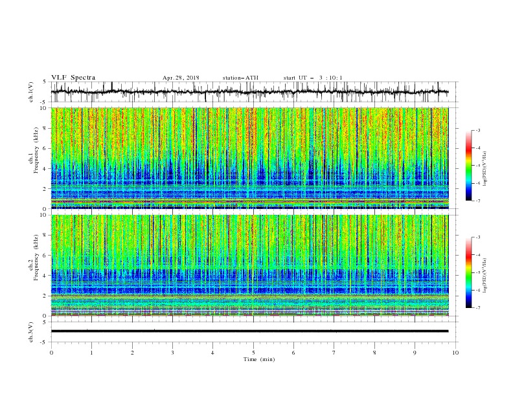This screenshot has height=396, width=513.
Task: Click the 'station=ATH' label
Action: pos(240,78)
